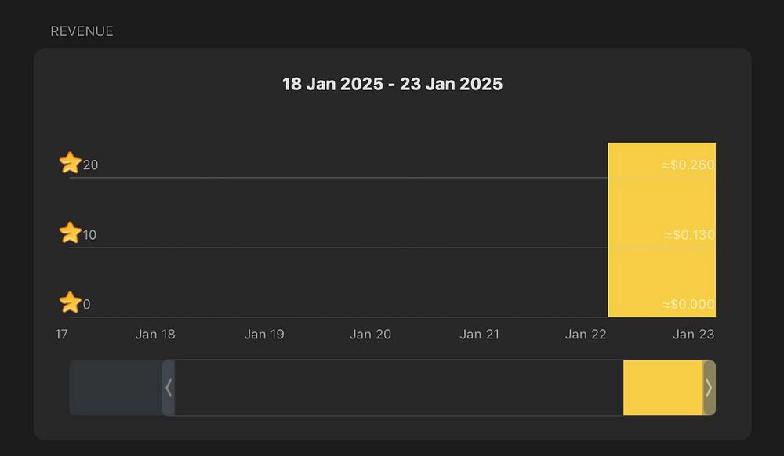The height and width of the screenshot is (456, 784).
Task: Click the Jan 18 axis label
Action: 155,334
